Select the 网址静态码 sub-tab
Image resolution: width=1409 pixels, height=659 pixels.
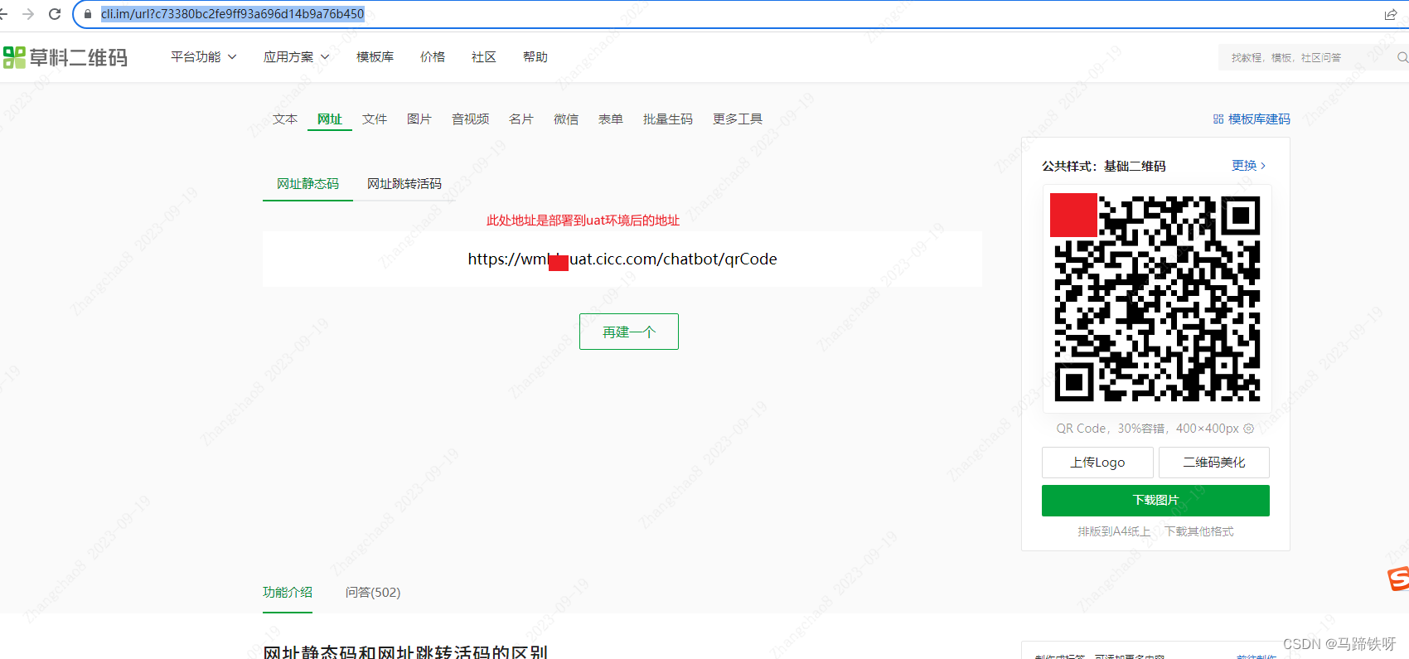(308, 184)
